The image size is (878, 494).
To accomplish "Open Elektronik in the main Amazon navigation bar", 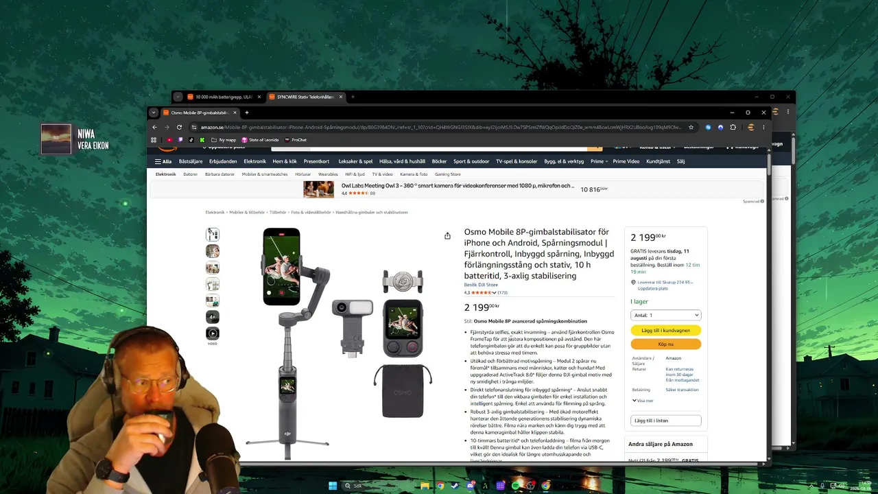I will [254, 161].
